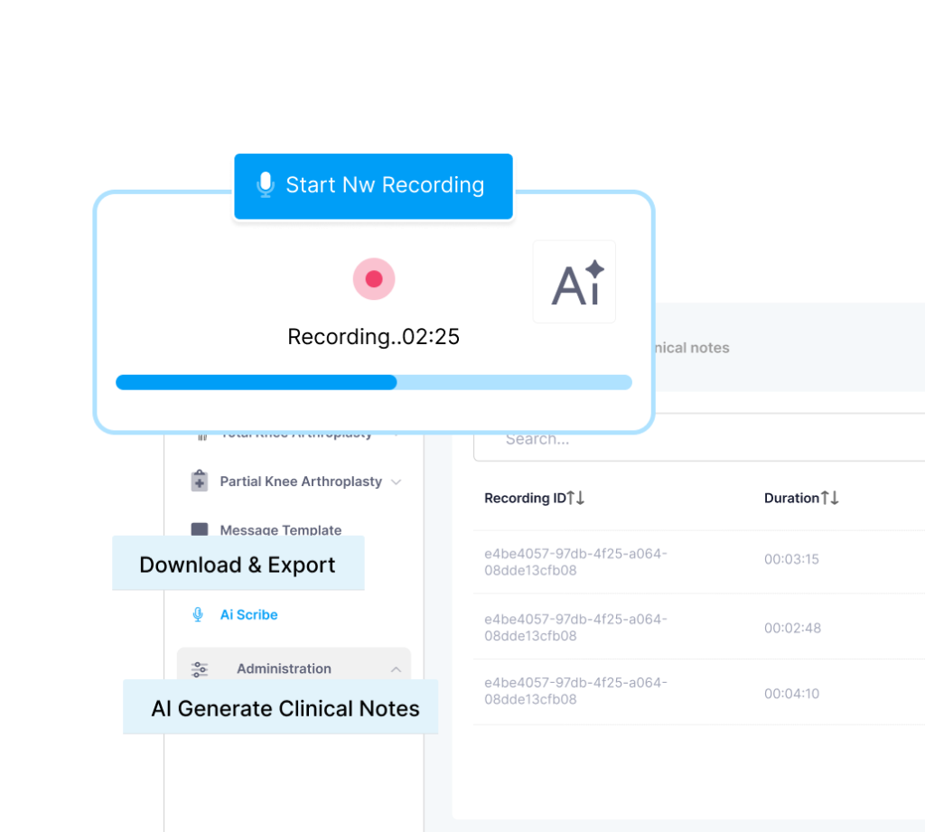Image resolution: width=925 pixels, height=832 pixels.
Task: Click the Recording..02:25 timer text
Action: coord(373,336)
